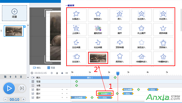Toggle the timeline lock icon
182x103 pixels.
coord(62,73)
